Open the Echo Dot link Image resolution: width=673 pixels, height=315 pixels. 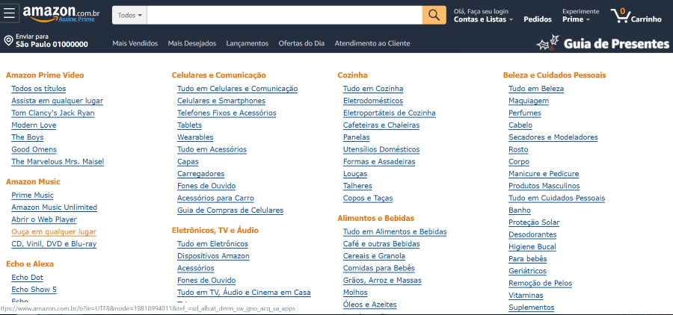27,277
